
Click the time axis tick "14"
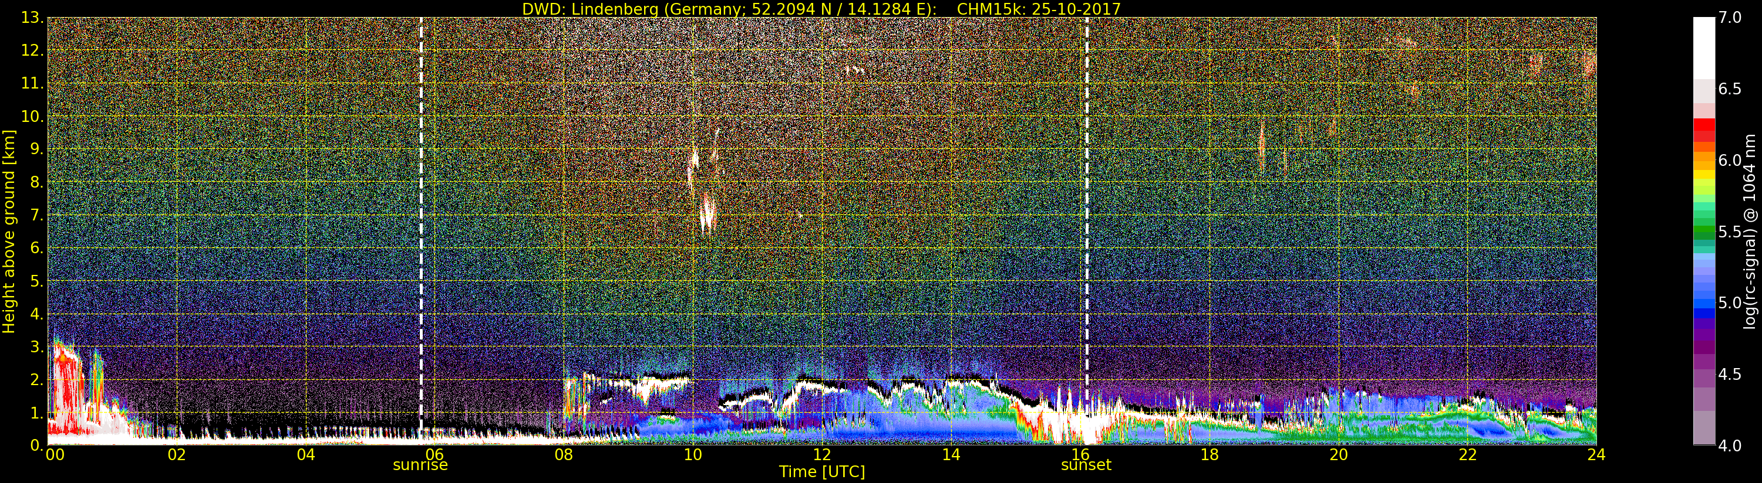(951, 455)
